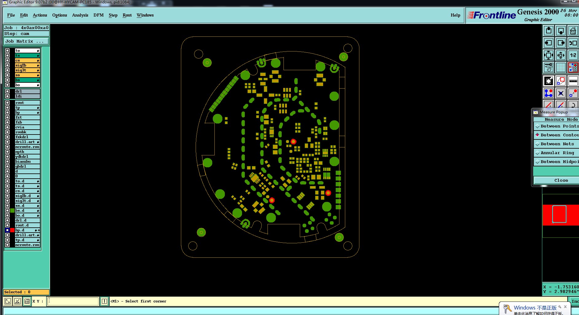The height and width of the screenshot is (315, 579).
Task: Click the grid-snap icon beside X Y label
Action: tap(27, 301)
